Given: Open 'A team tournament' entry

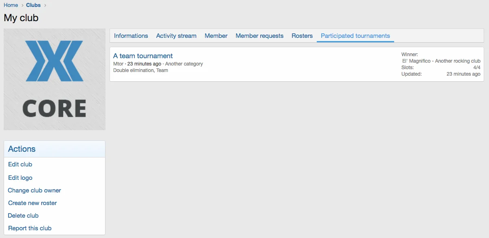Looking at the screenshot, I should click(143, 56).
